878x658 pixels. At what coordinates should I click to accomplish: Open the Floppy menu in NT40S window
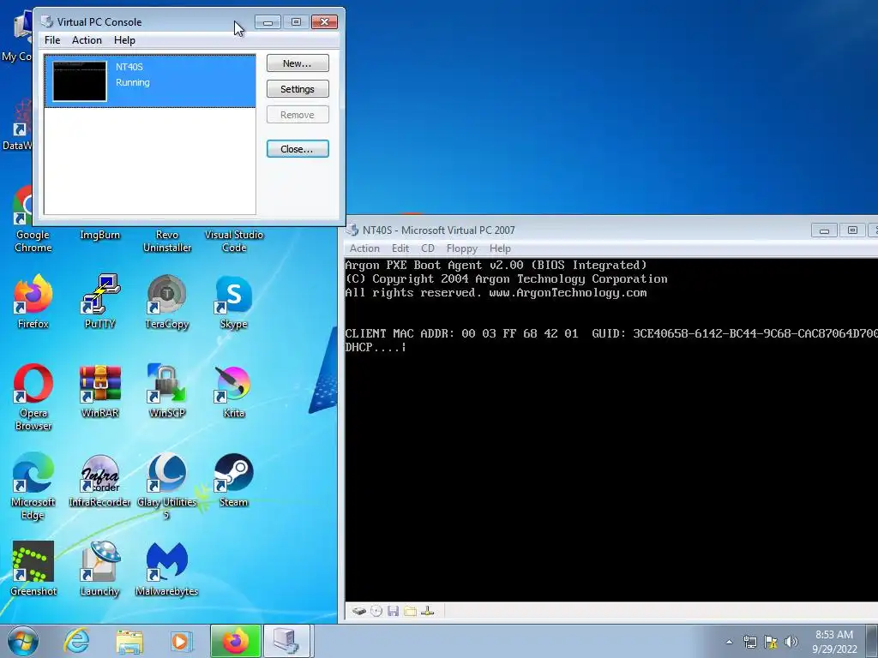pyautogui.click(x=462, y=248)
